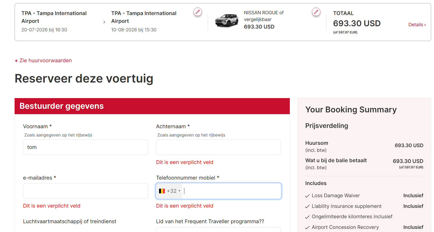Click the return date 10-08-2026 bij 15:30
This screenshot has height=232, width=434.
point(134,30)
